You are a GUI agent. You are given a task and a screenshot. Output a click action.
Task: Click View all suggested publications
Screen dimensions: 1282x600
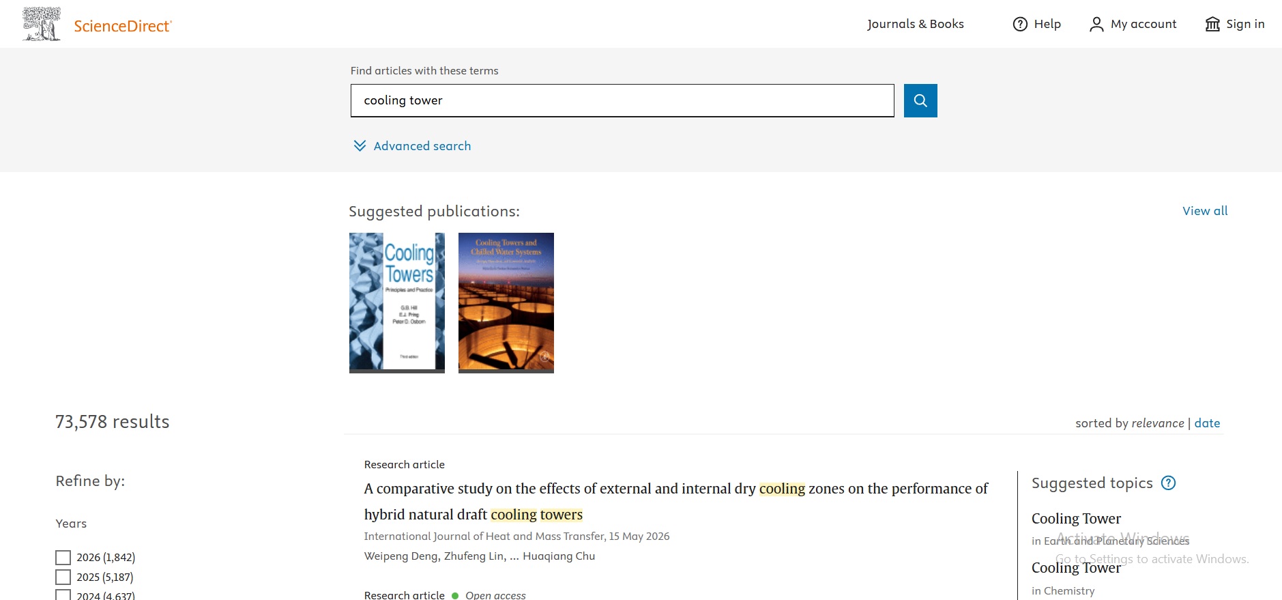pyautogui.click(x=1204, y=211)
